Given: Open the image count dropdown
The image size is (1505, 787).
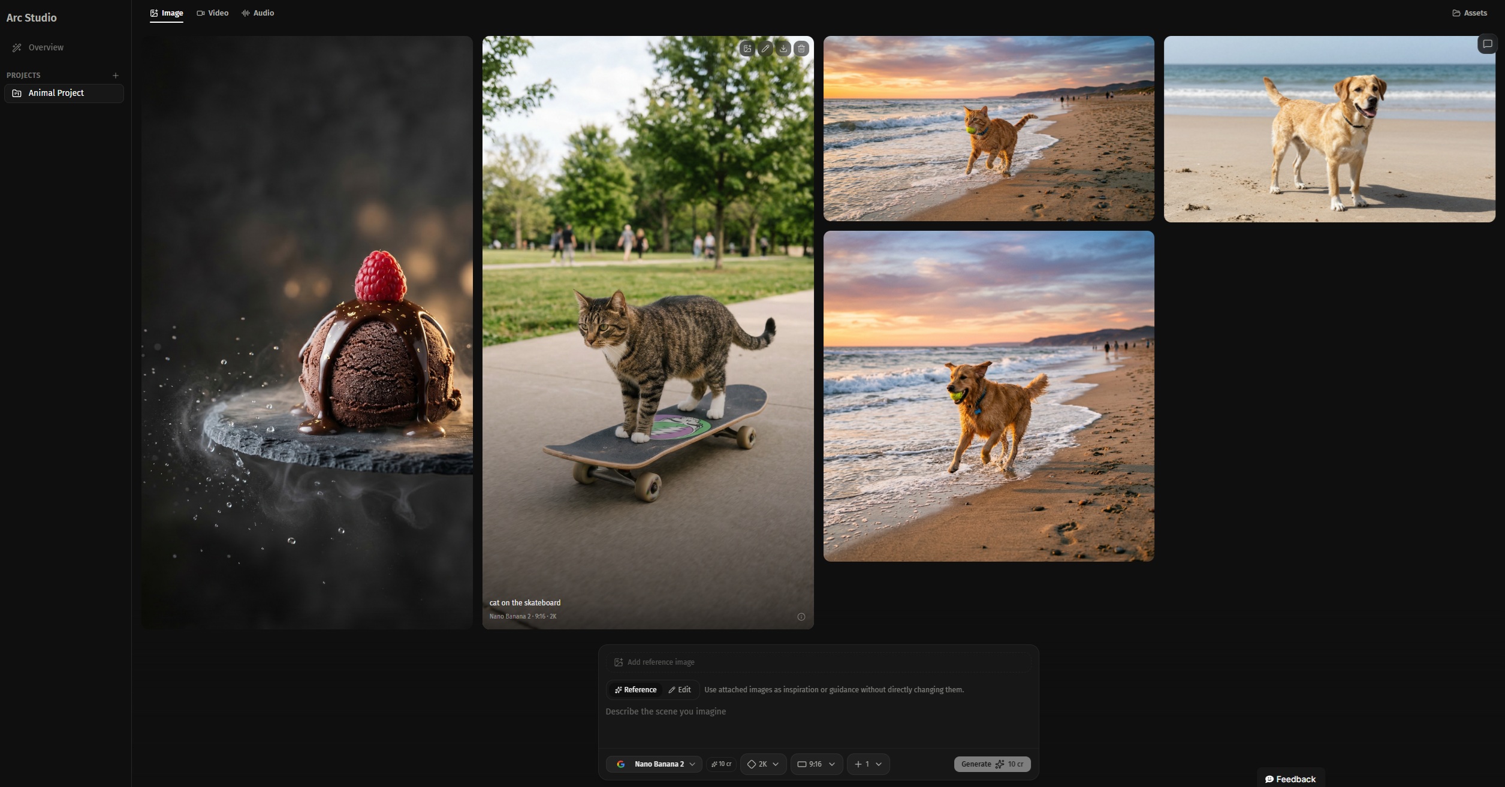Looking at the screenshot, I should click(868, 764).
